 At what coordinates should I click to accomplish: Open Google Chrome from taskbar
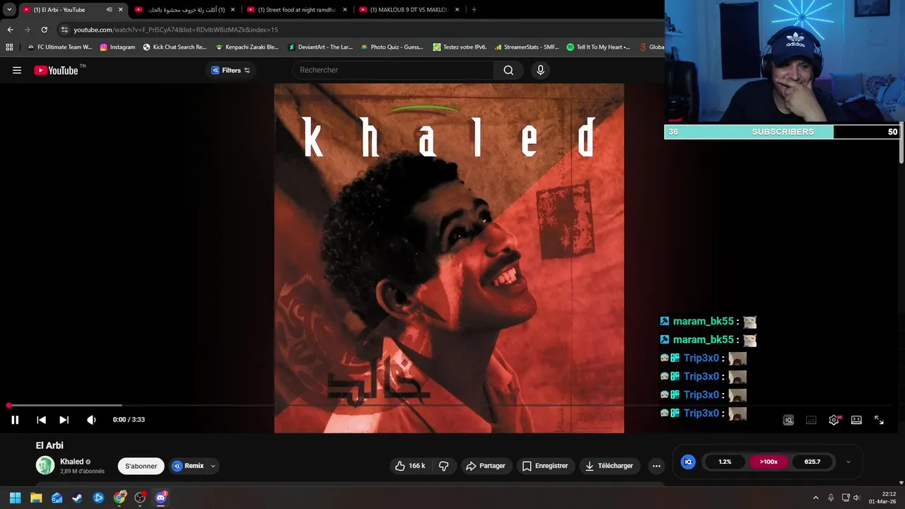point(119,498)
